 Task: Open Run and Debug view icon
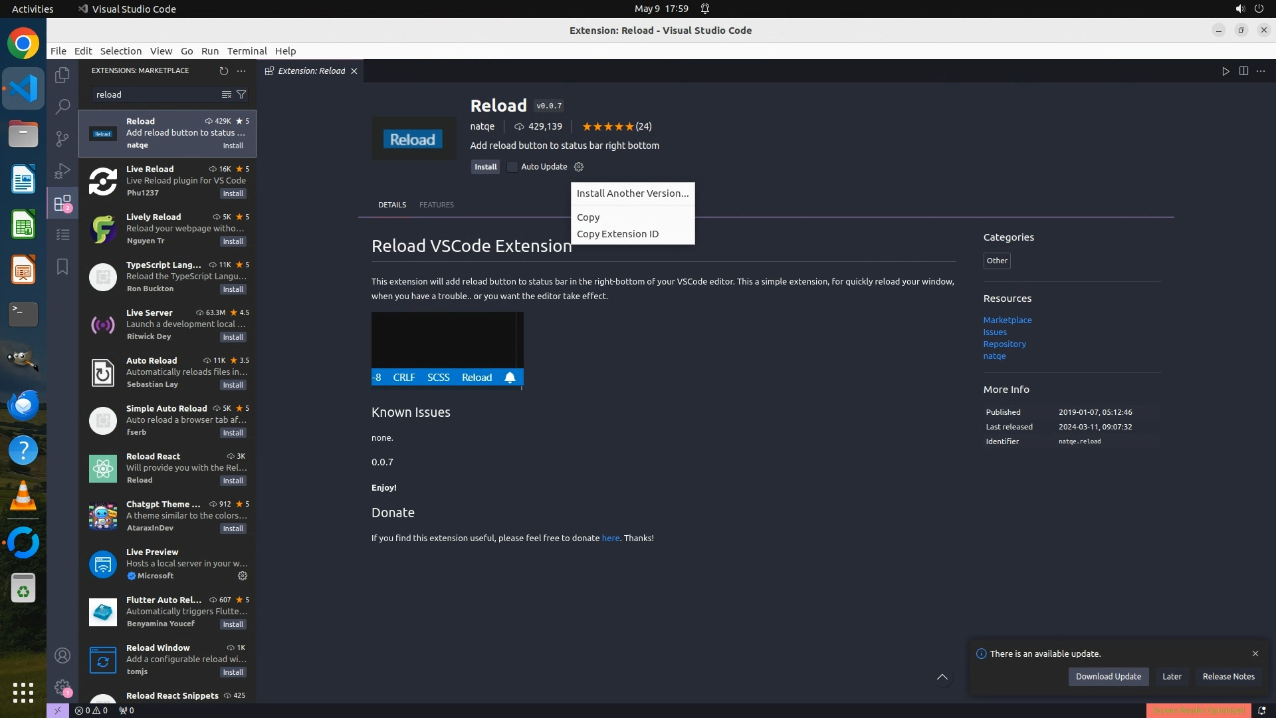tap(62, 171)
